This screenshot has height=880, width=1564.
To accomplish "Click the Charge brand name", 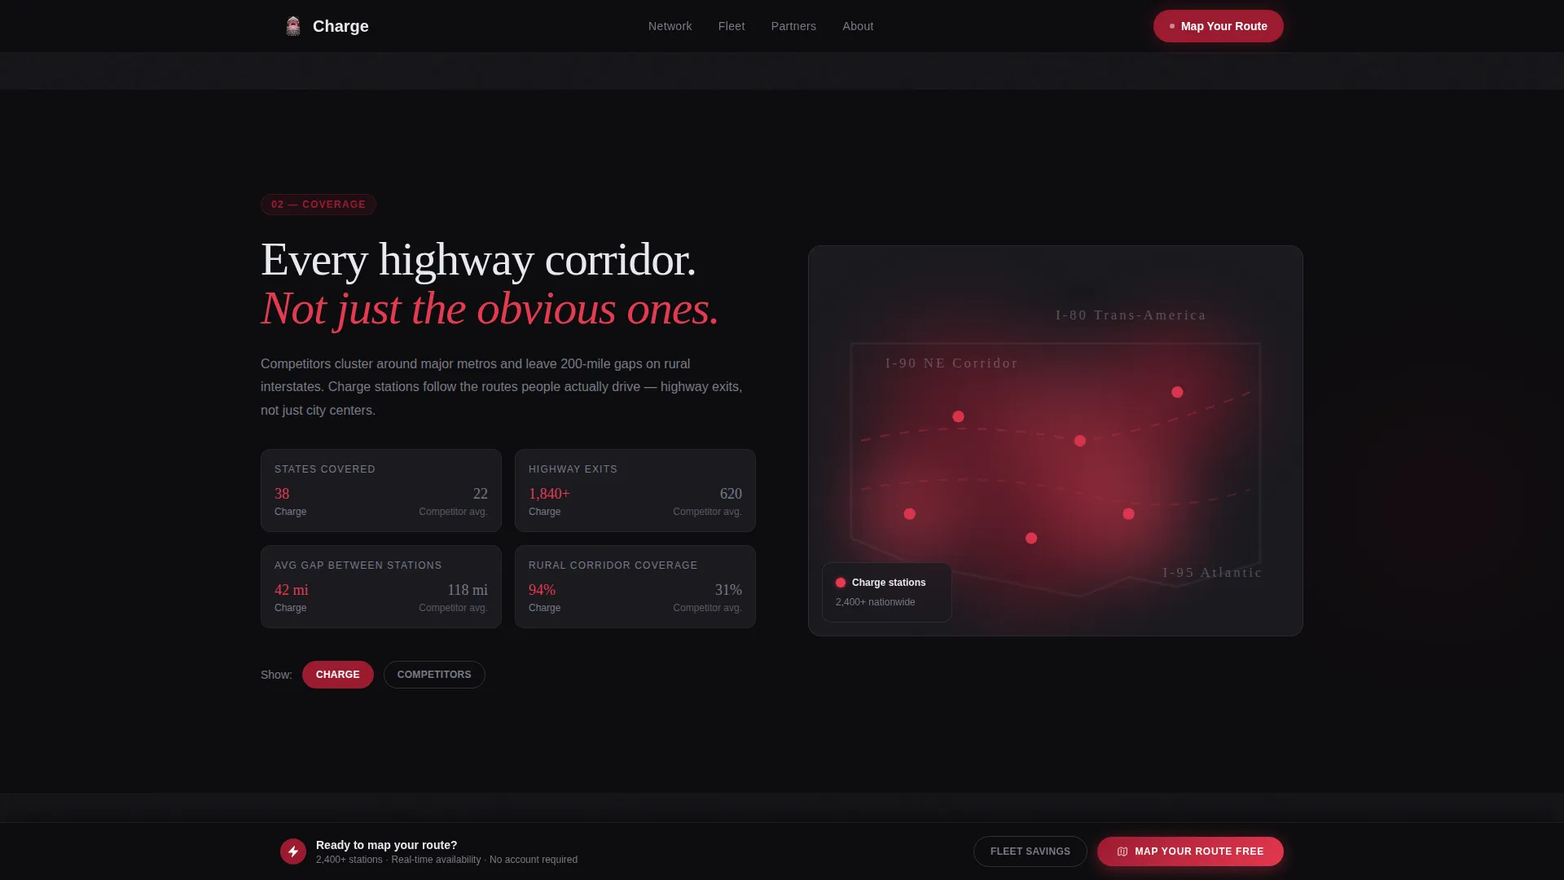I will (340, 26).
